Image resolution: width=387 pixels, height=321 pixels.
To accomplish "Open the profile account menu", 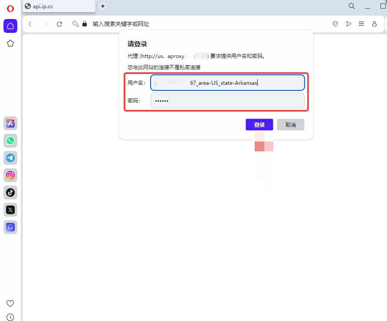I will point(374,24).
